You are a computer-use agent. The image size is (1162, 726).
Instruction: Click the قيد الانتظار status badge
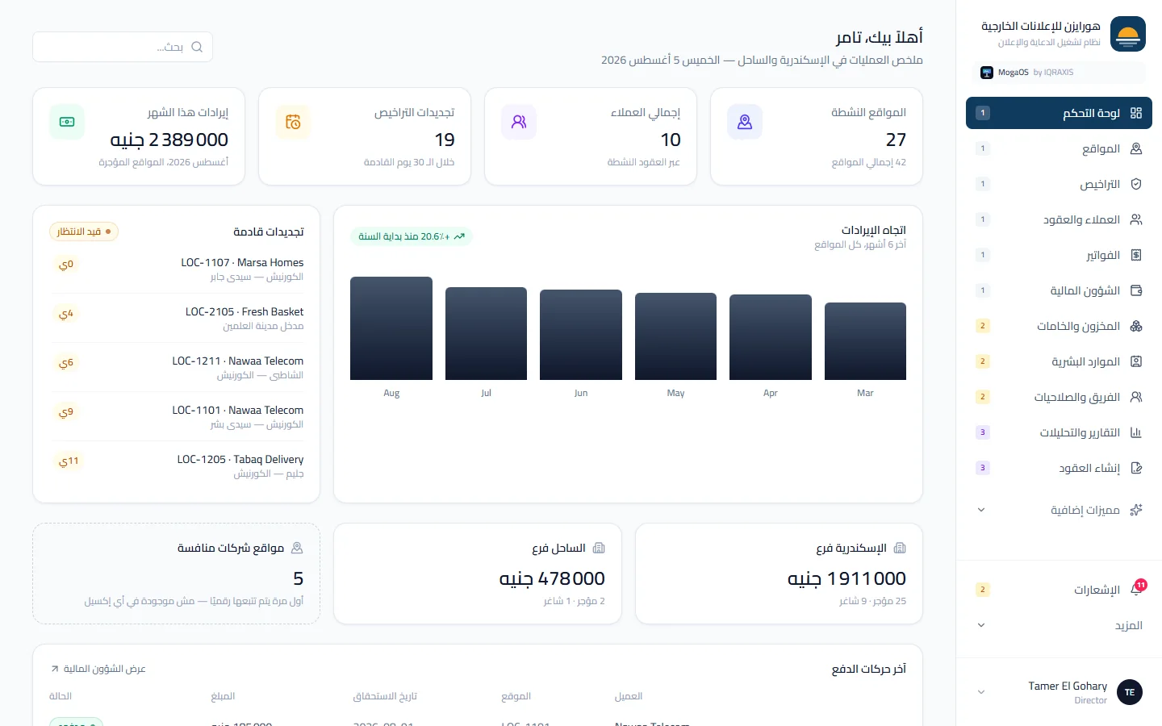tap(84, 232)
